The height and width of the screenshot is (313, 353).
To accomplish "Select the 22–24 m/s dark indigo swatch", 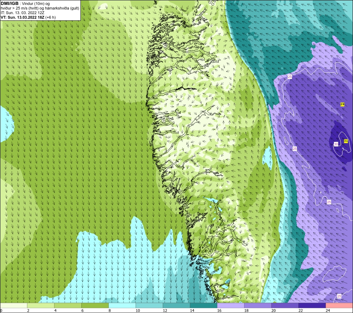I will click(312, 306).
